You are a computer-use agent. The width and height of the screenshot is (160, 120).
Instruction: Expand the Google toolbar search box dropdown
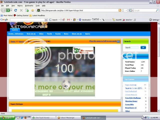tap(46, 20)
